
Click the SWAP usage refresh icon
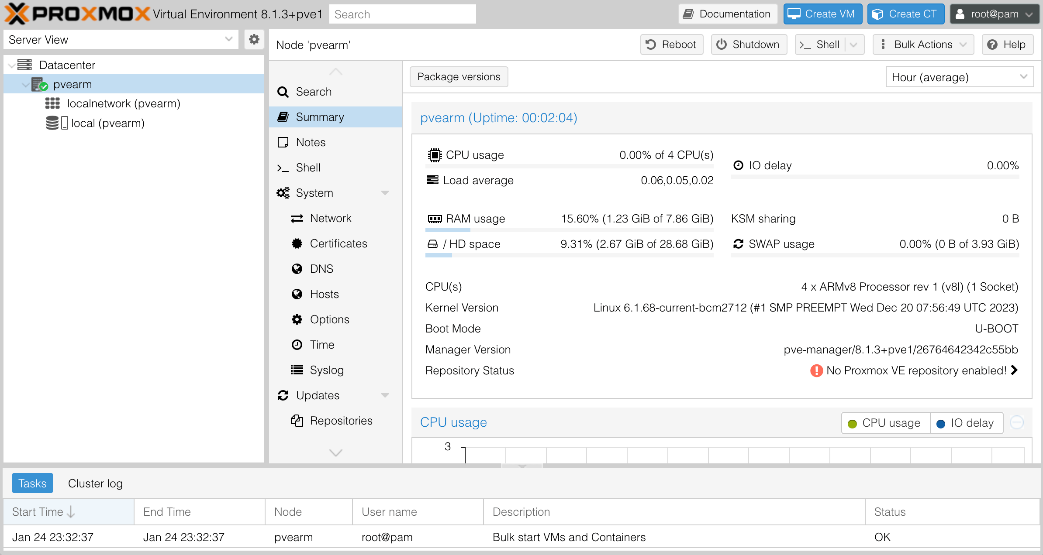tap(738, 244)
